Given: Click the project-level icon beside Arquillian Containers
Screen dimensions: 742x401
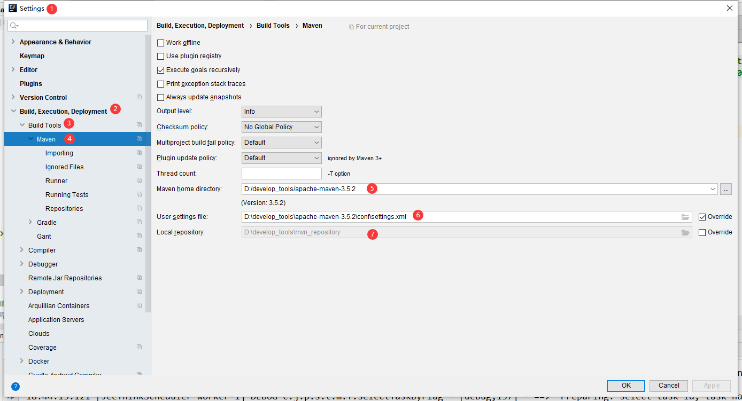Looking at the screenshot, I should coord(139,305).
